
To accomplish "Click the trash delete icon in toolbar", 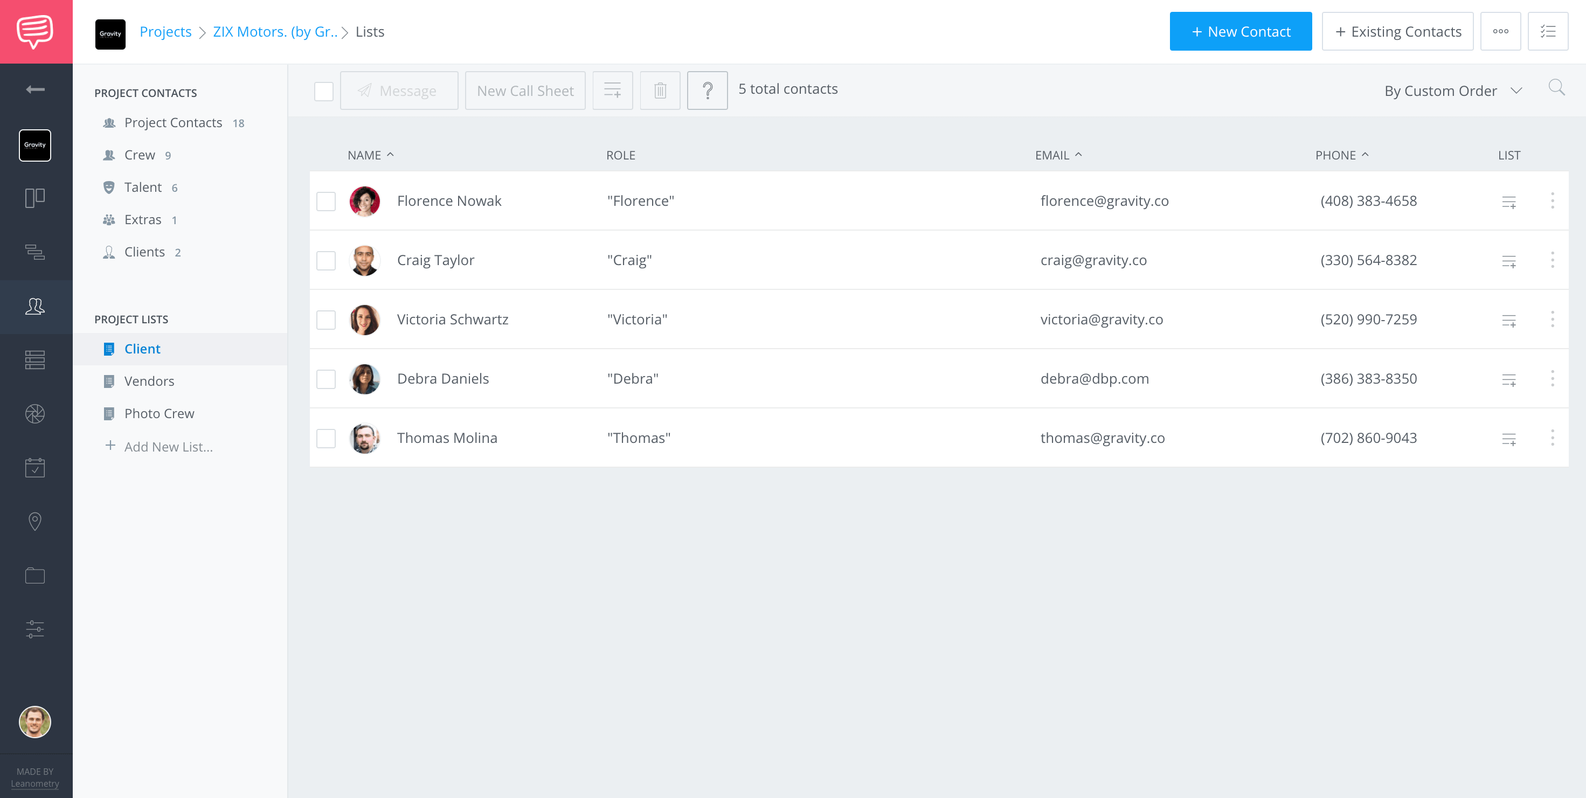I will 660,91.
